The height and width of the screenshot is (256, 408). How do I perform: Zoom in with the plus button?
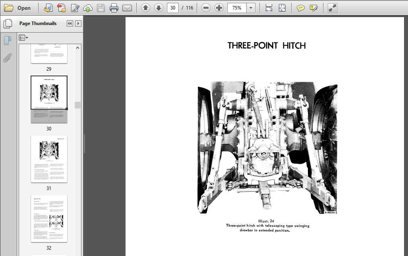(x=219, y=8)
